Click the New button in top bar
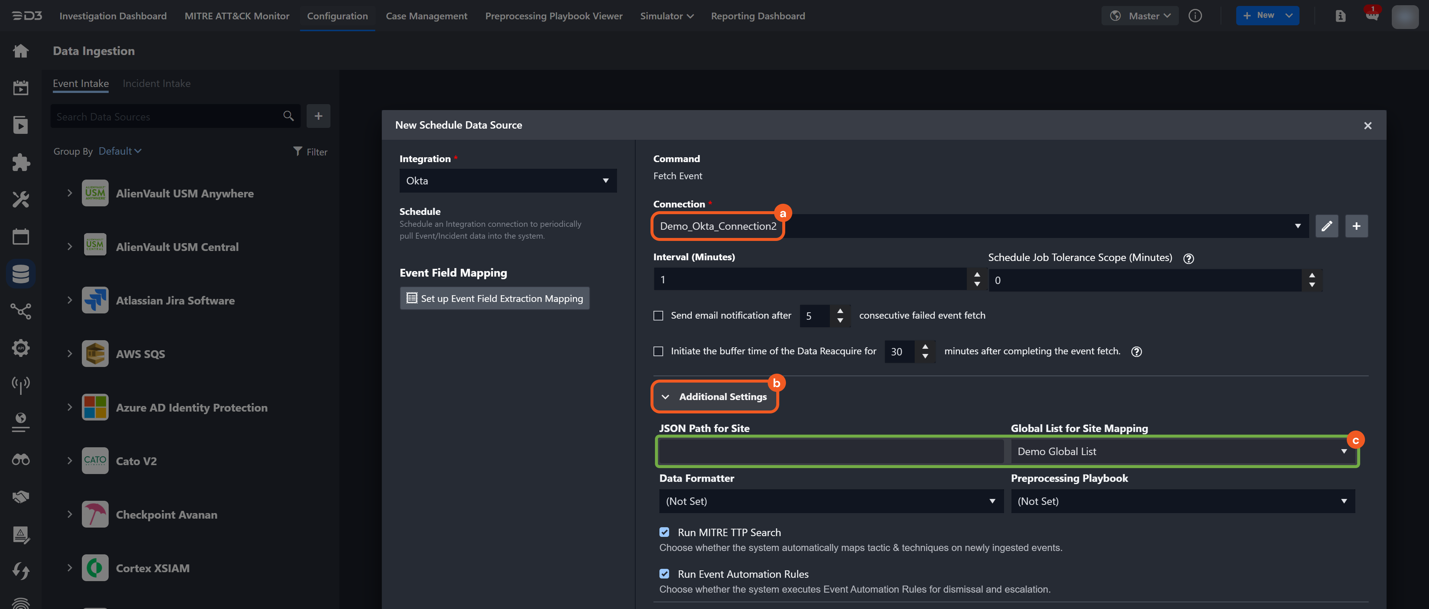This screenshot has height=609, width=1429. (1259, 16)
